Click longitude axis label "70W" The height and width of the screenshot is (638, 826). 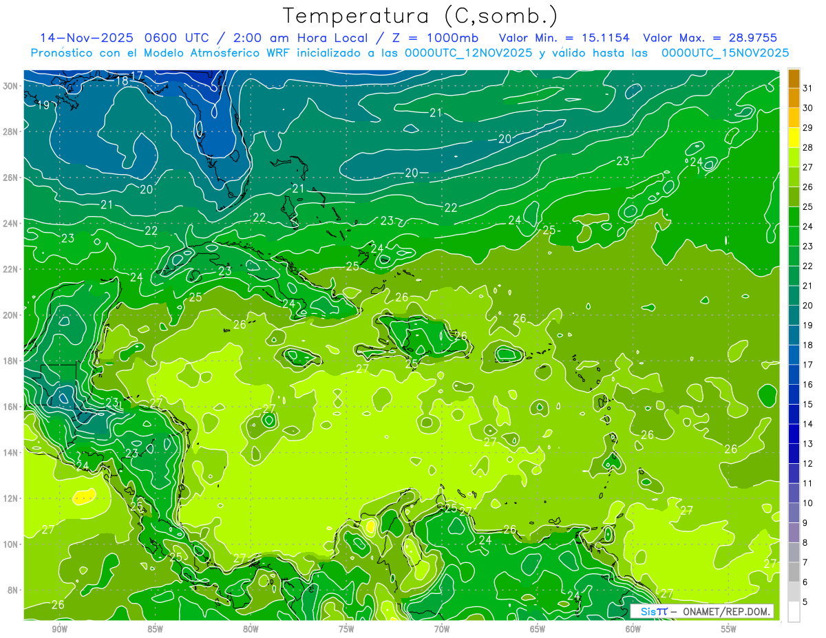coord(442,629)
